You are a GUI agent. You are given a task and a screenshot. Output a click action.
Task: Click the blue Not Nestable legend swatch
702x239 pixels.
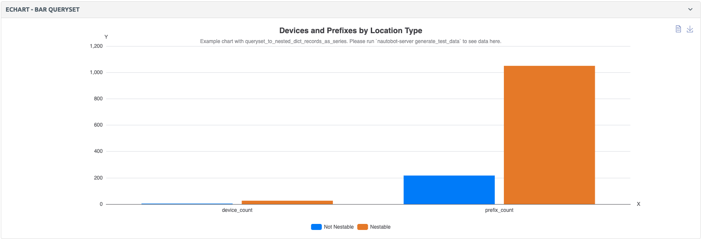pos(316,227)
